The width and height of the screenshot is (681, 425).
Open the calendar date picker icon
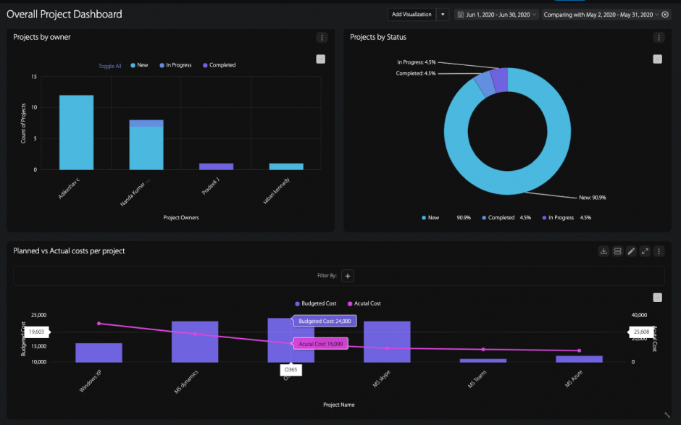[x=461, y=14]
